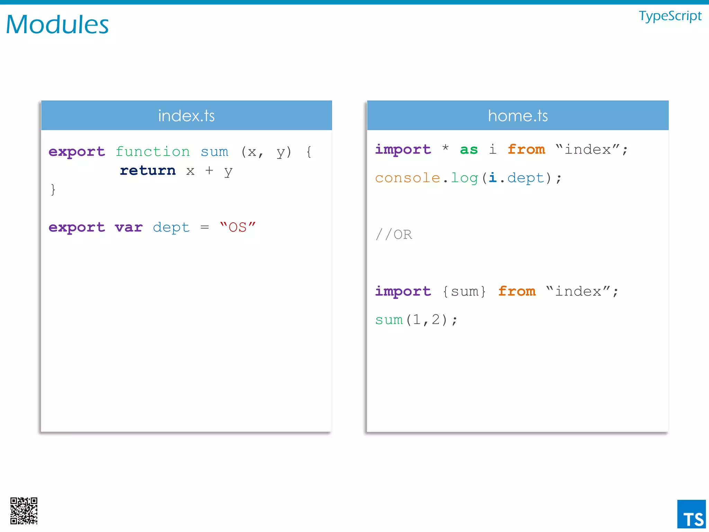Click the word 'function' in code
This screenshot has width=709, height=532.
pos(153,152)
